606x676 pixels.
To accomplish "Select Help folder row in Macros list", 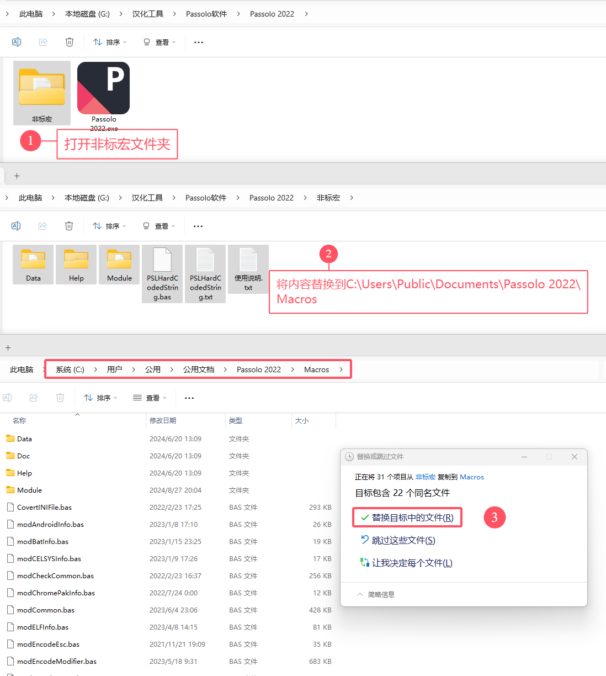I will point(169,473).
